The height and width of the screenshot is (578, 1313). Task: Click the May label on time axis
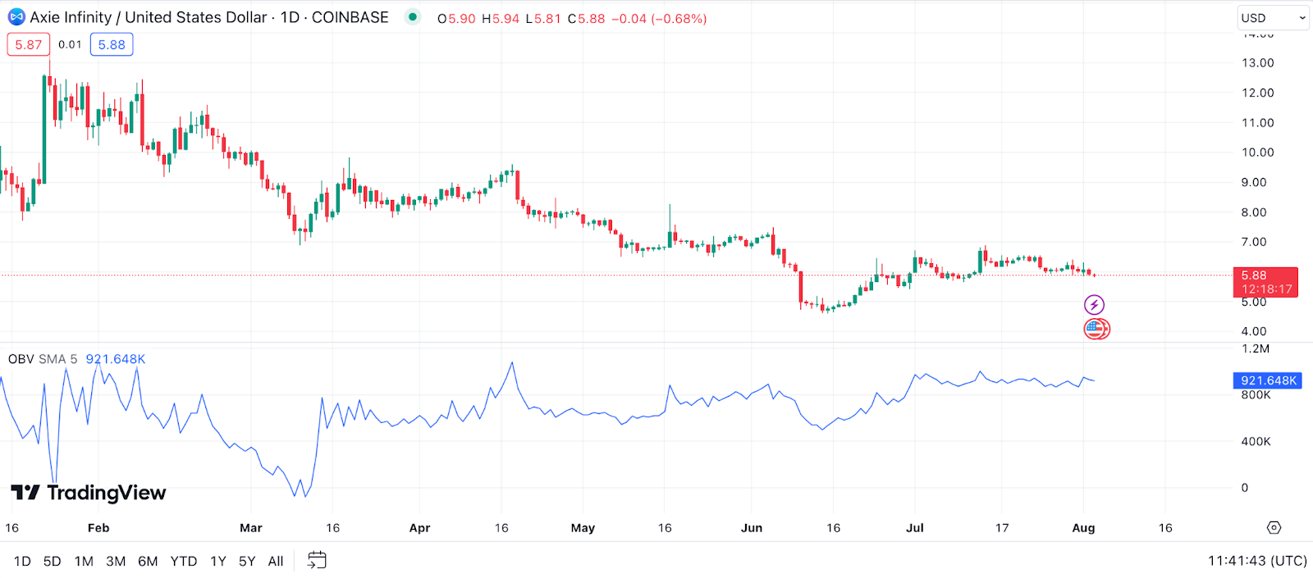click(583, 528)
